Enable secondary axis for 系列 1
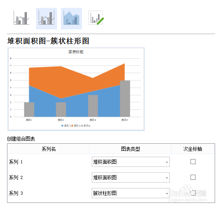Image resolution: width=219 pixels, height=208 pixels. (193, 162)
